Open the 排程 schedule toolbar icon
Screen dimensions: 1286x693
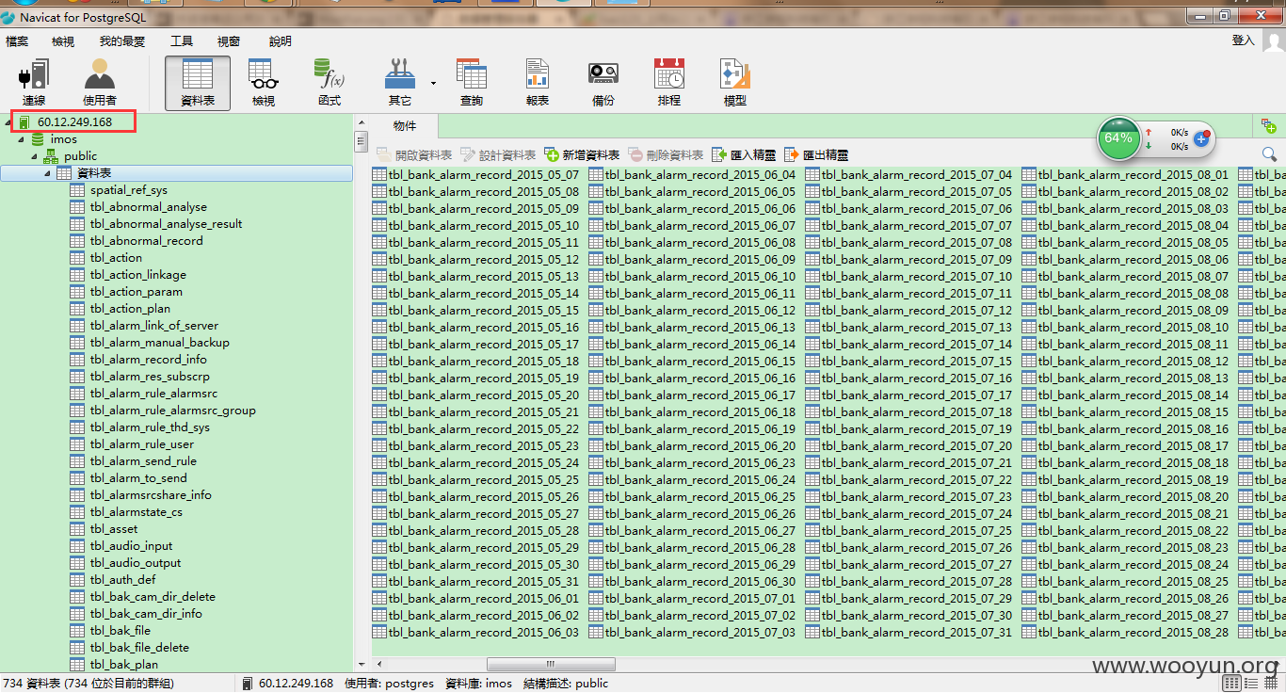coord(669,82)
